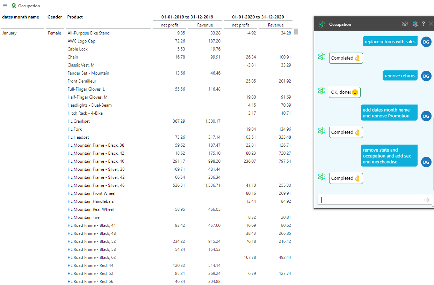Send message using the arrow icon
The width and height of the screenshot is (434, 285).
point(426,200)
